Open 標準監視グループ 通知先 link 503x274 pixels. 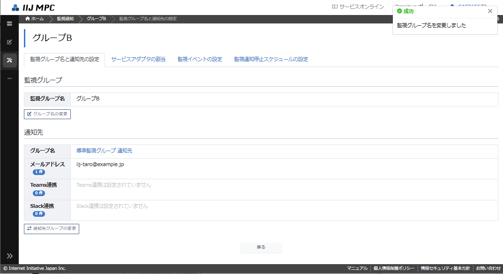(104, 151)
